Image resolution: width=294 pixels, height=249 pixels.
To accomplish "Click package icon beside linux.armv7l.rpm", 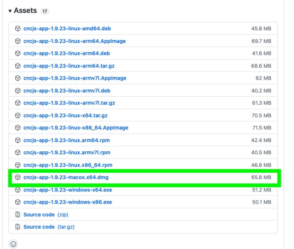I will (18, 152).
